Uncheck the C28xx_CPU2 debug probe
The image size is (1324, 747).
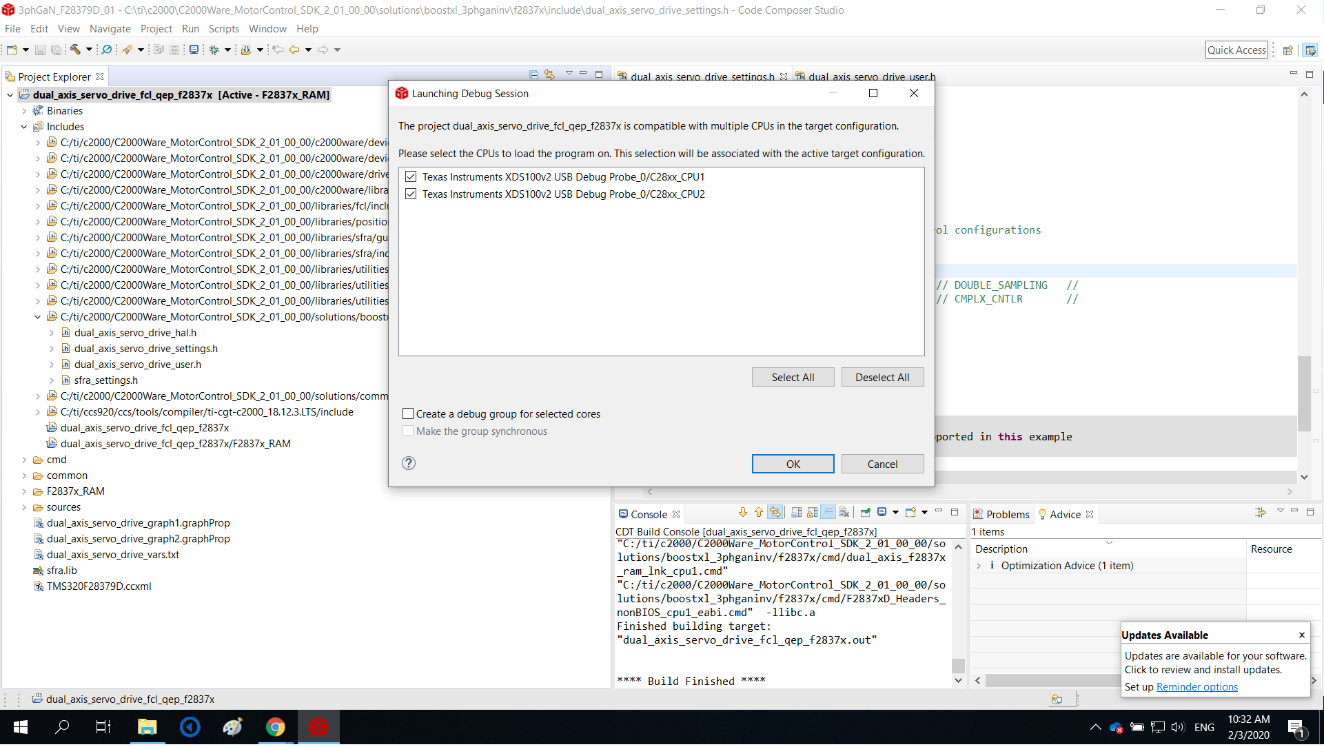point(411,194)
